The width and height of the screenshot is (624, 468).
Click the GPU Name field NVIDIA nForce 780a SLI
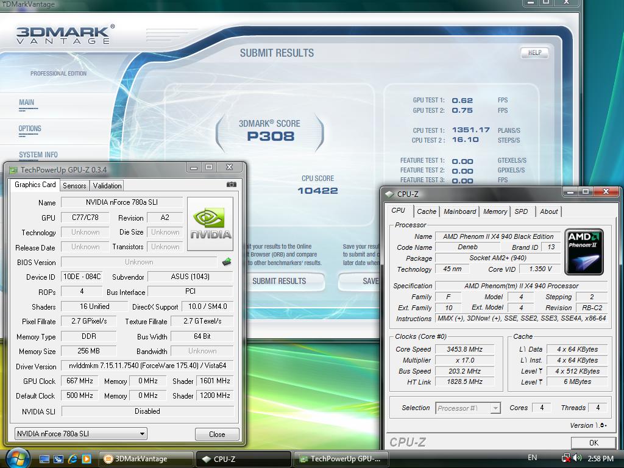(122, 202)
